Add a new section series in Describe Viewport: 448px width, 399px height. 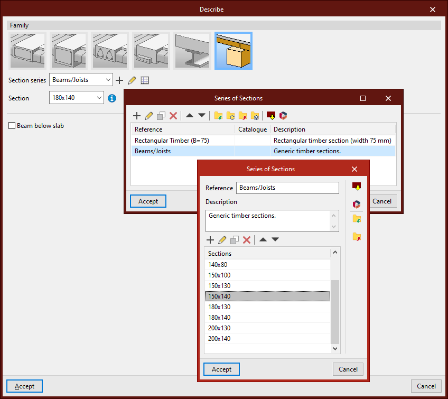click(x=119, y=80)
